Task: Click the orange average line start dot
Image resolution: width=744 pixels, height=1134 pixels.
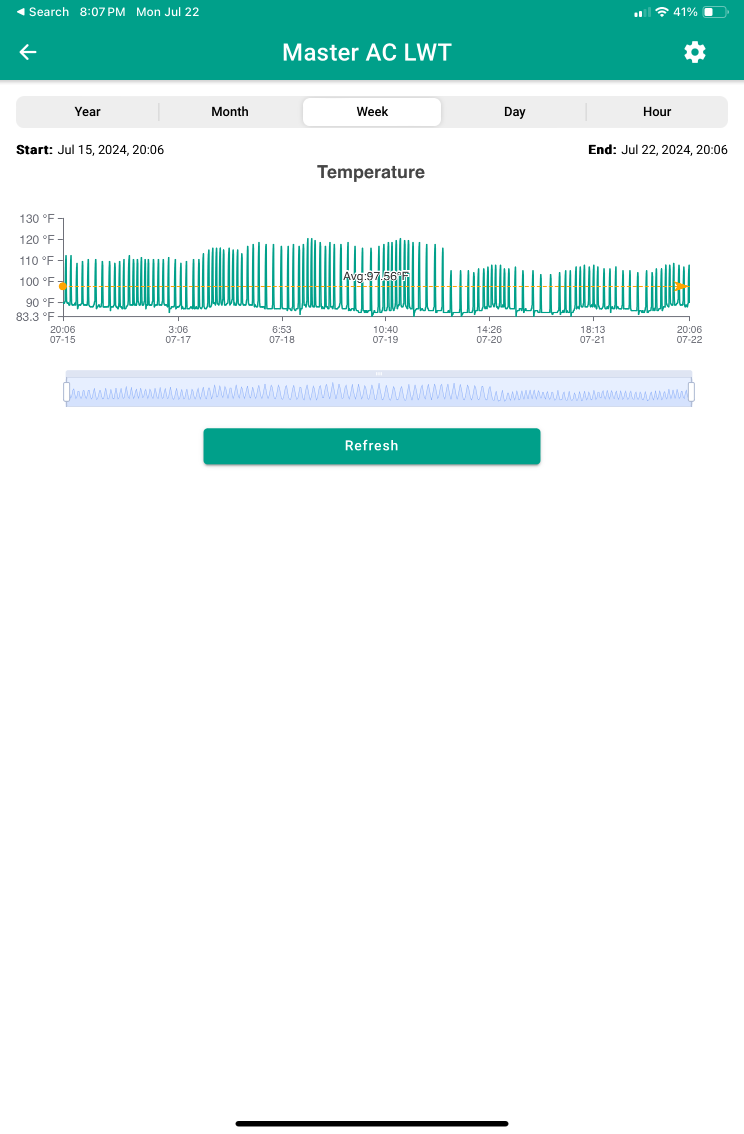Action: tap(63, 286)
